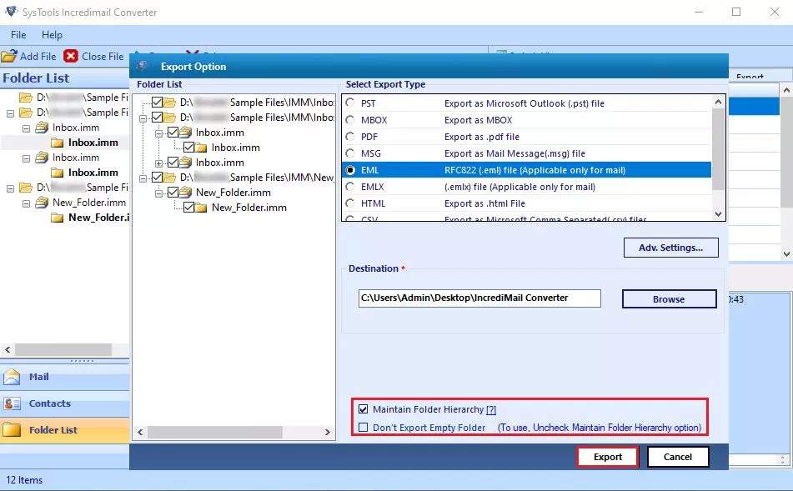Viewport: 793px width, 491px height.
Task: Collapse New_Folder.imm mailbox node in dialog tree
Action: coord(158,193)
